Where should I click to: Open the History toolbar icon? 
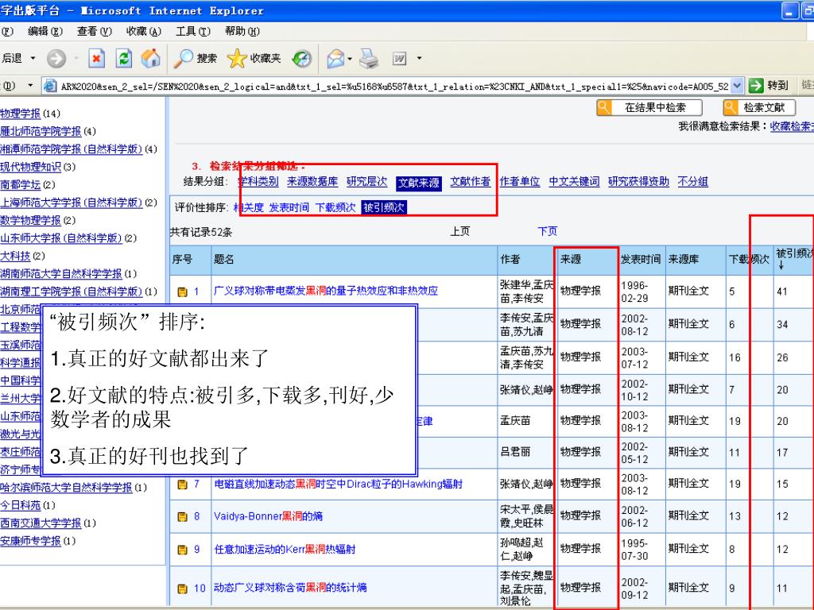click(x=301, y=58)
